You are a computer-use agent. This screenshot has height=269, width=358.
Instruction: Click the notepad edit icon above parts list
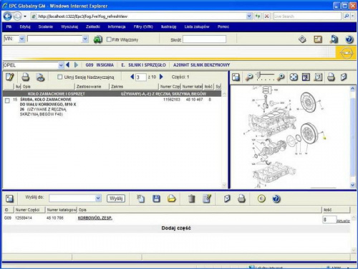(x=10, y=77)
